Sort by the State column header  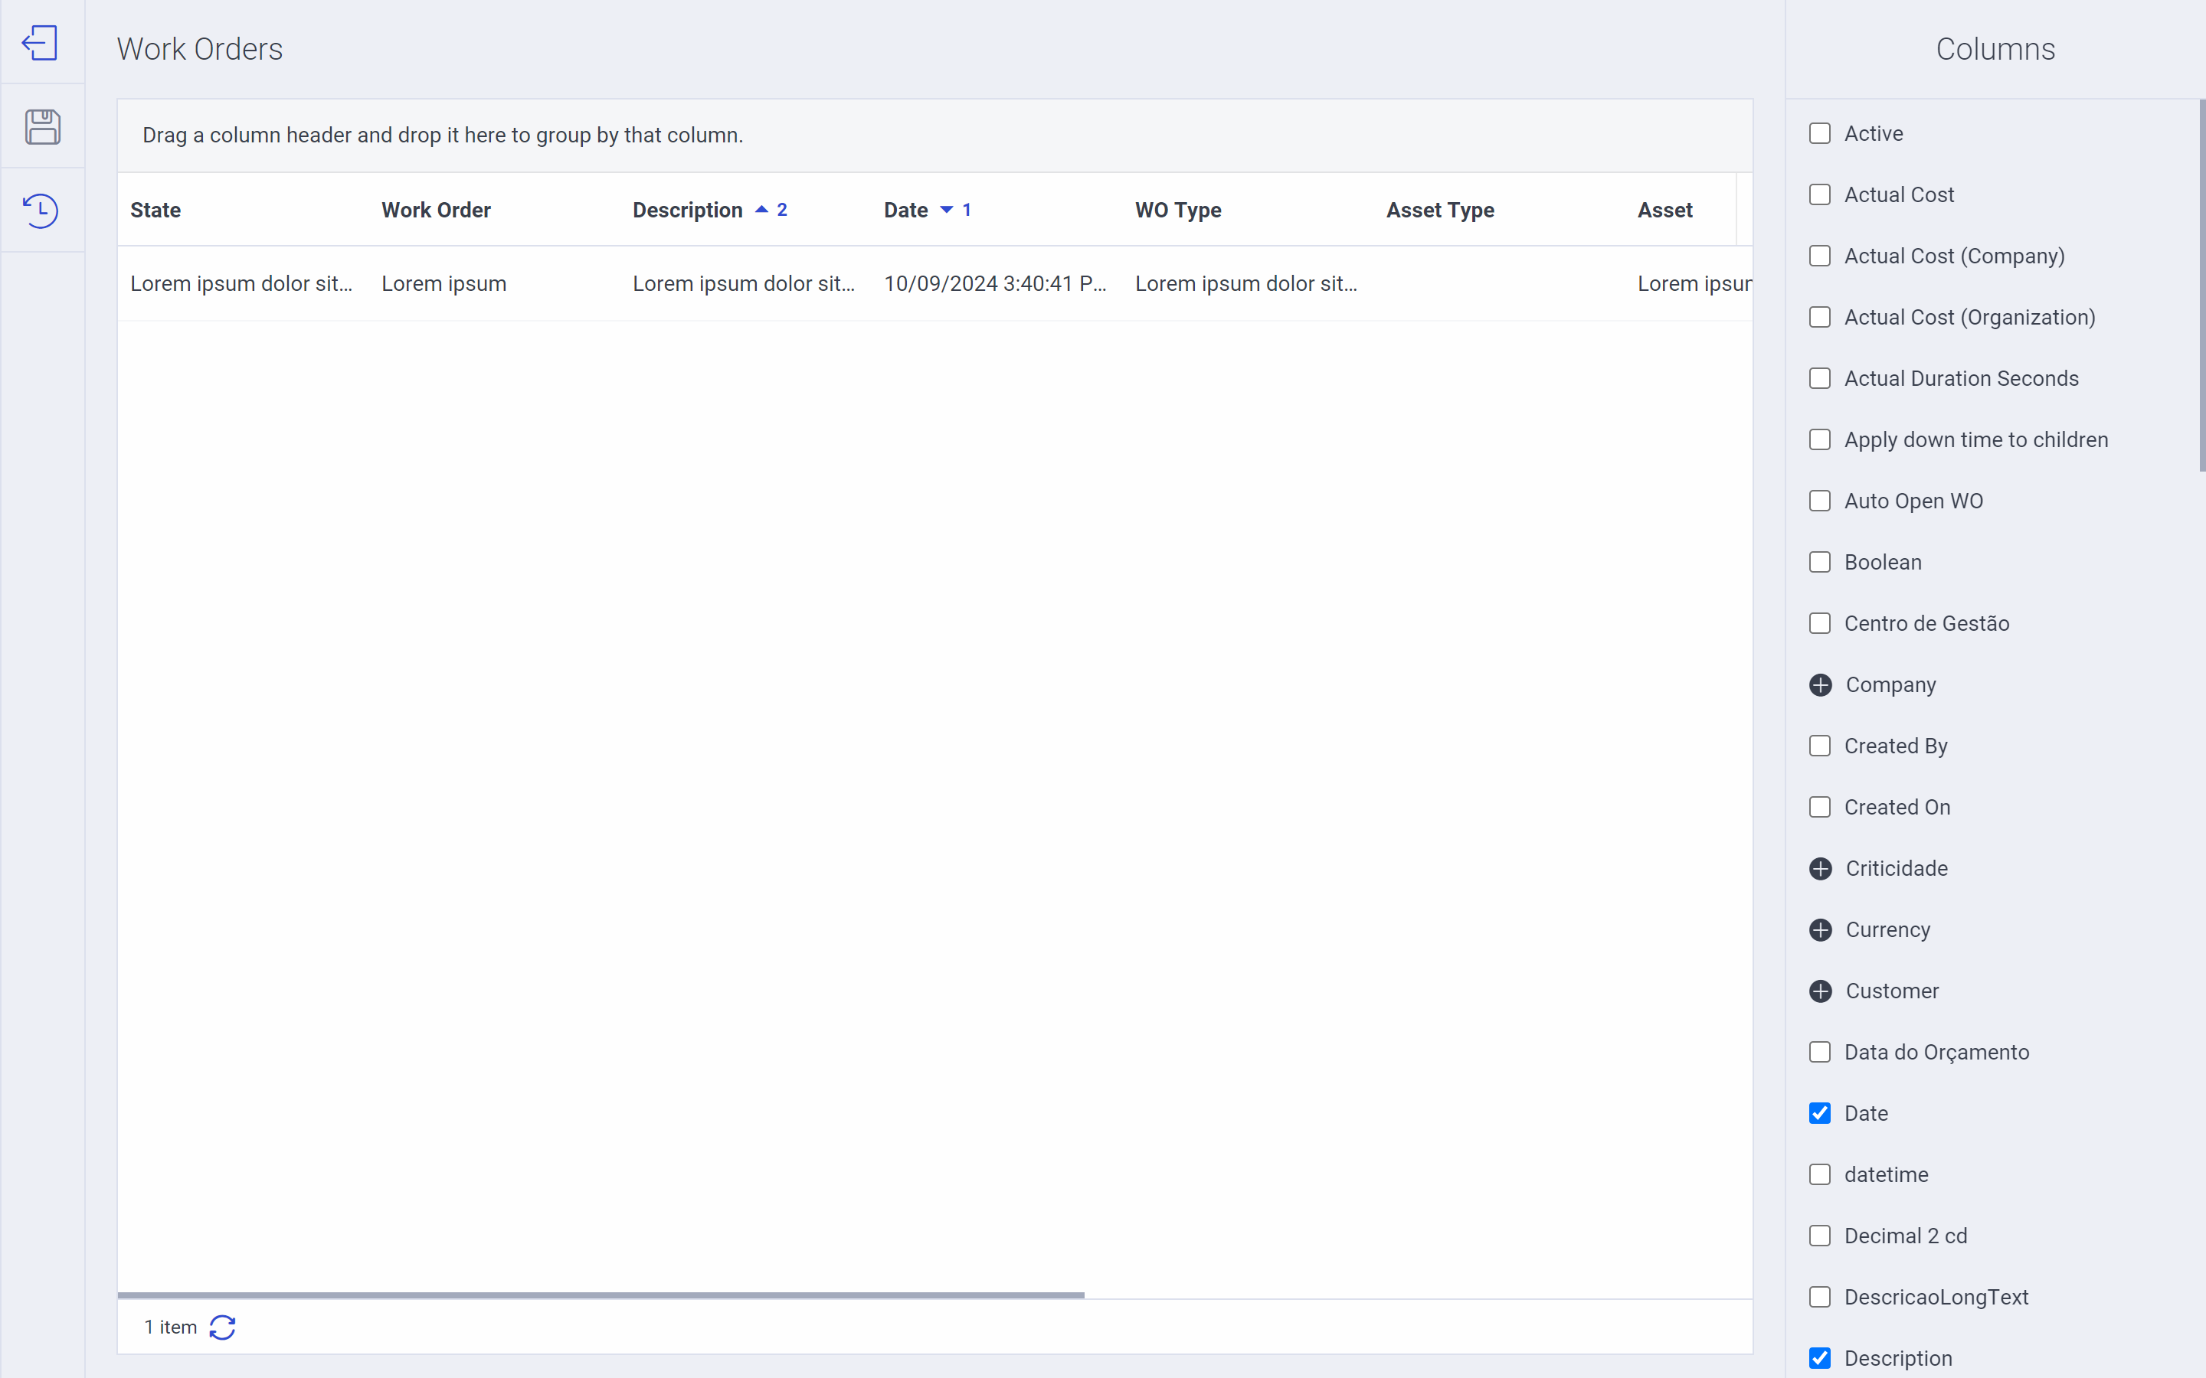155,210
